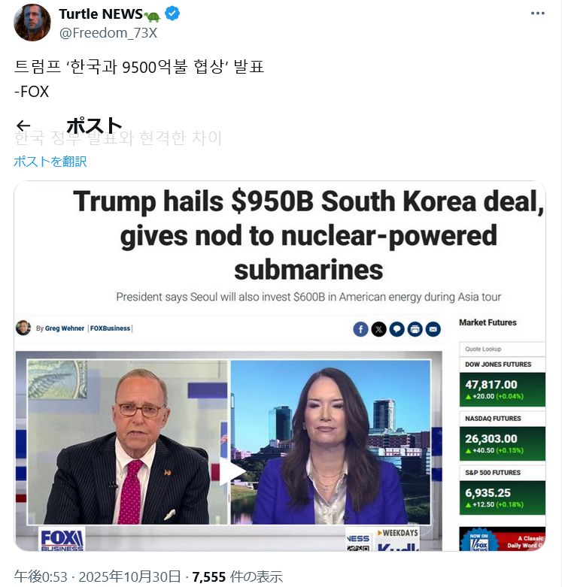Click the email share icon
Image resolution: width=562 pixels, height=587 pixels.
click(x=433, y=329)
